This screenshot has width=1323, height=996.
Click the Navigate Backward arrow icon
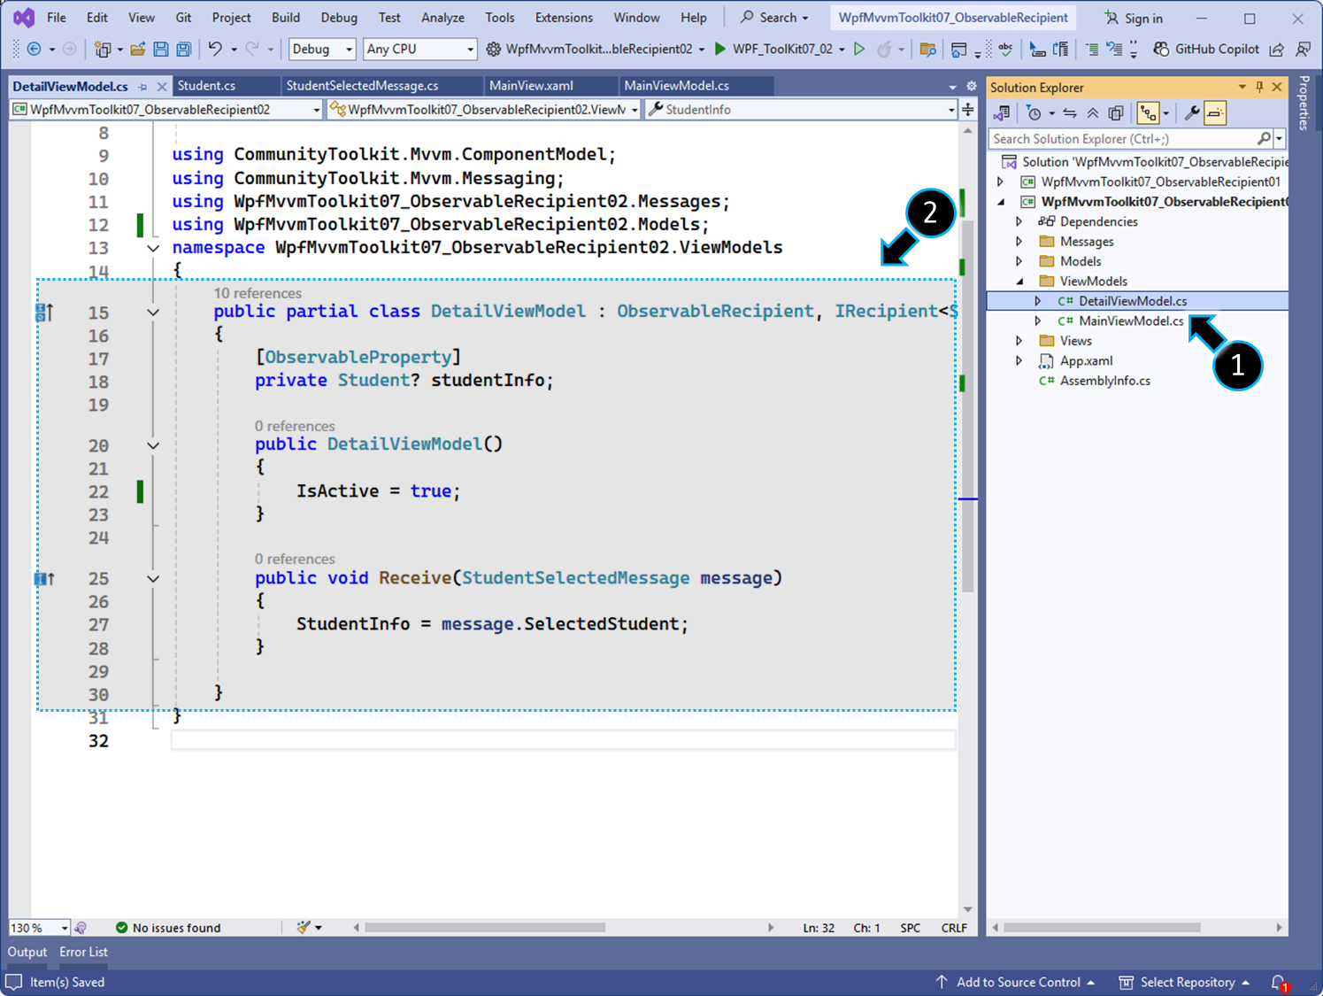tap(34, 50)
